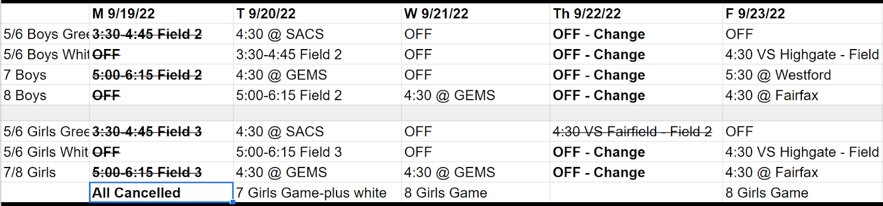
Task: Select the '4:30 @ Fairfax' cell for 8 Boys
Action: click(x=803, y=95)
